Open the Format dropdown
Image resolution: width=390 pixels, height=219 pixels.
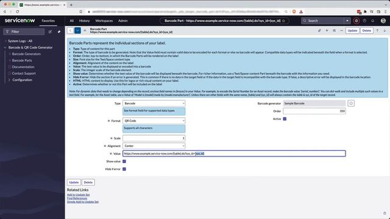pos(154,120)
